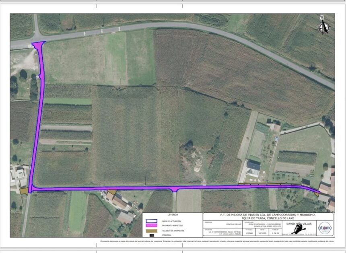Click the DAVID PIÑA VILLAR name

[x=299, y=224]
